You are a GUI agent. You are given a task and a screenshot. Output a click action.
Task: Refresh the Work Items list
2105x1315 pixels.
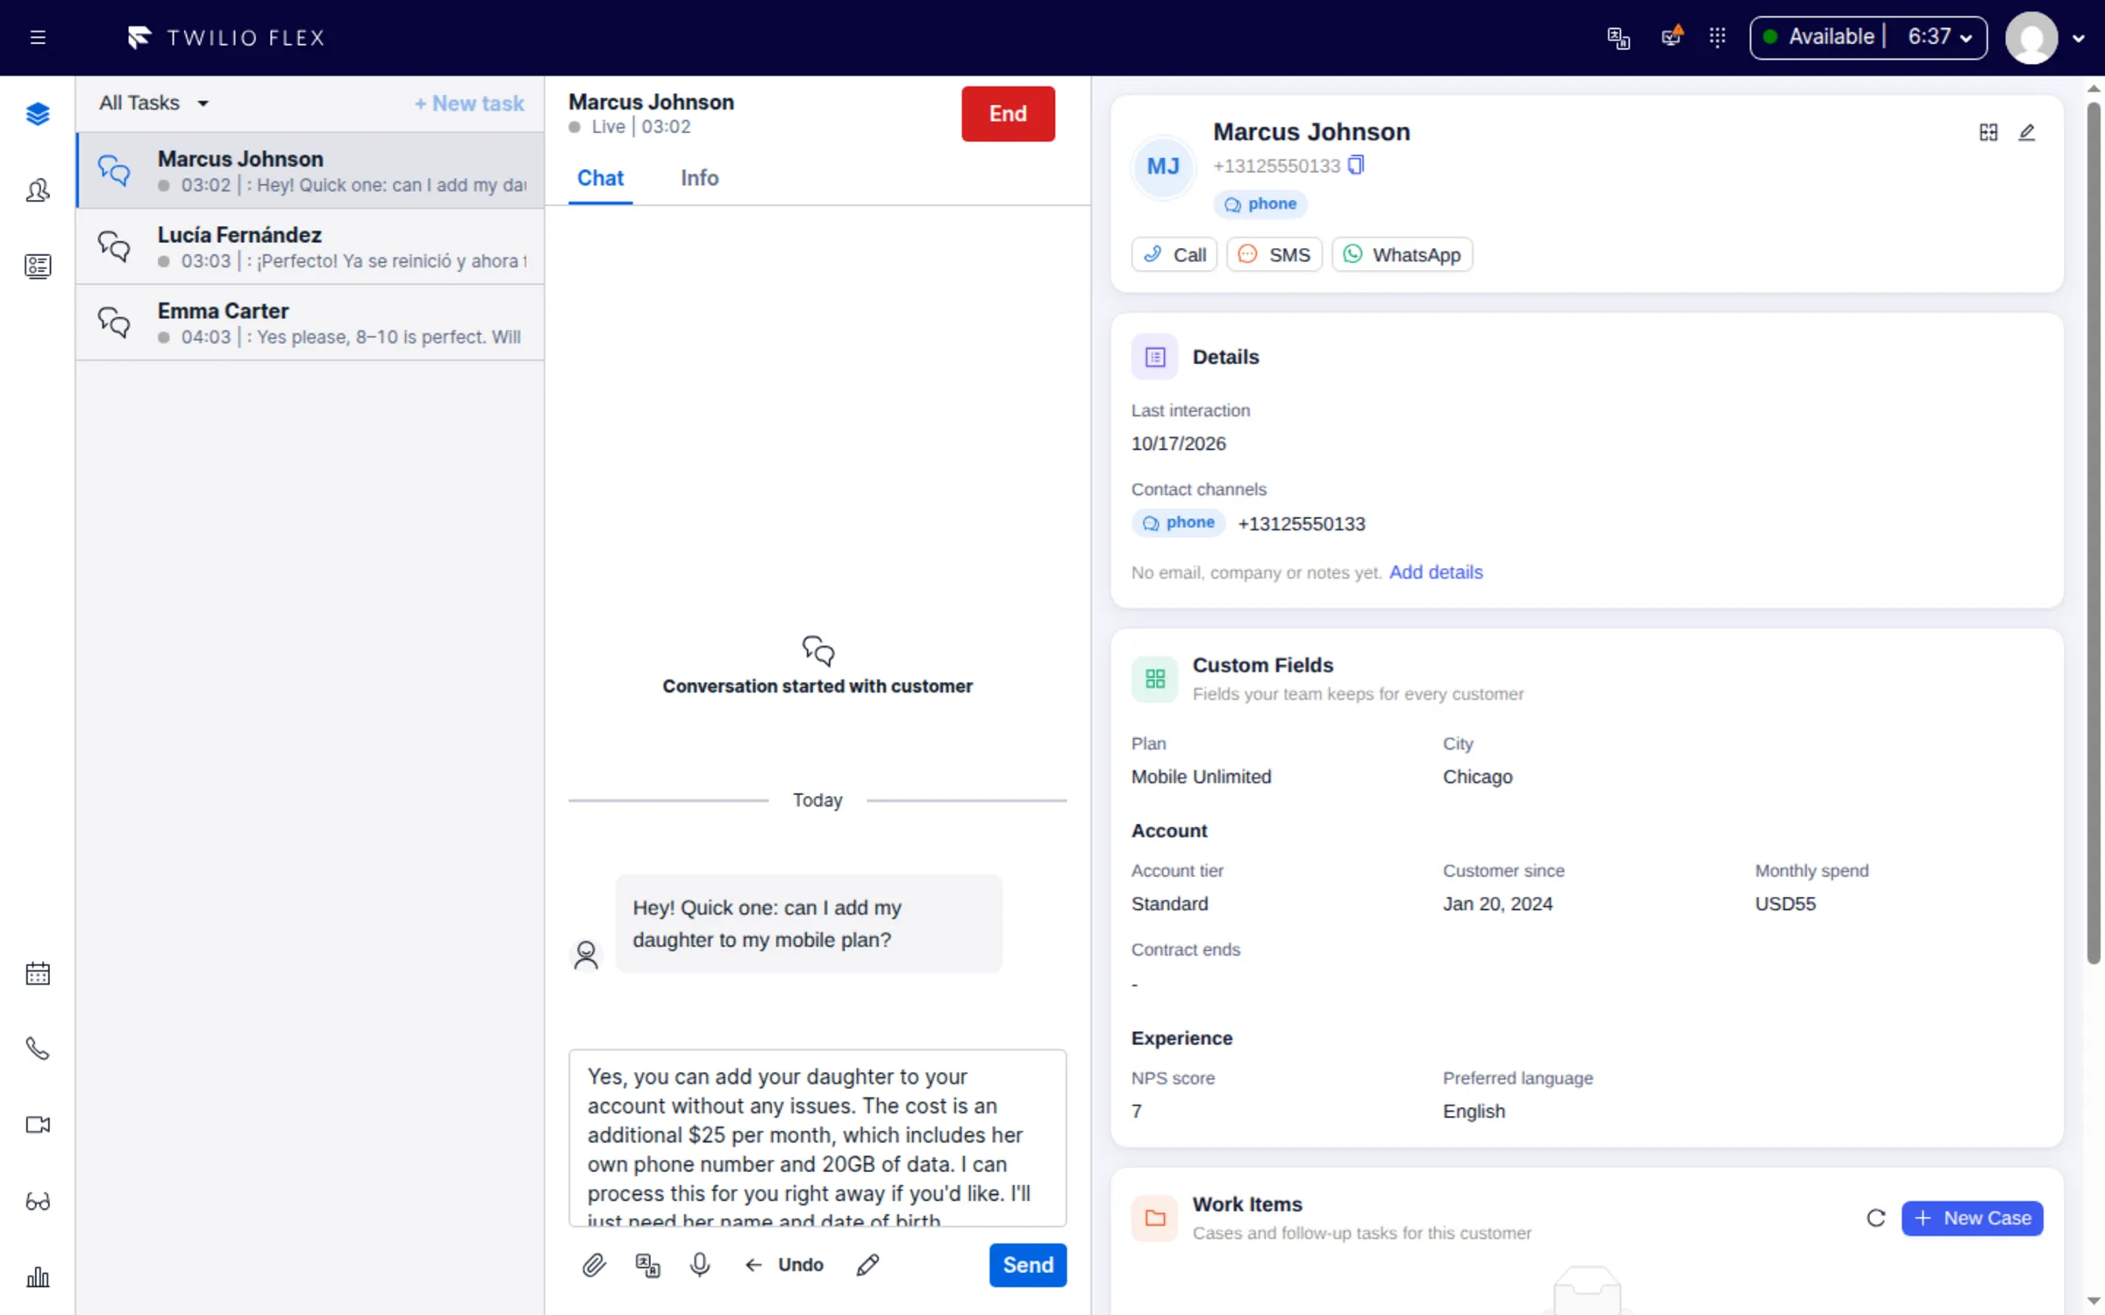(x=1875, y=1218)
